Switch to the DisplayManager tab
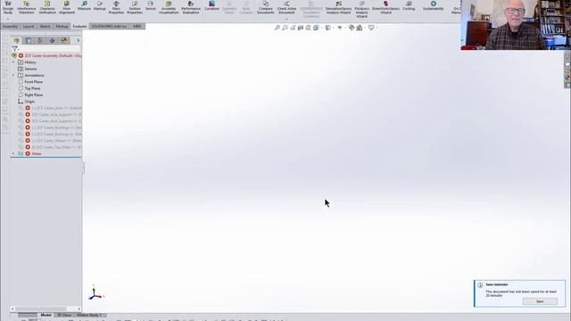Screen dimensions: 571x321 [x=64, y=40]
